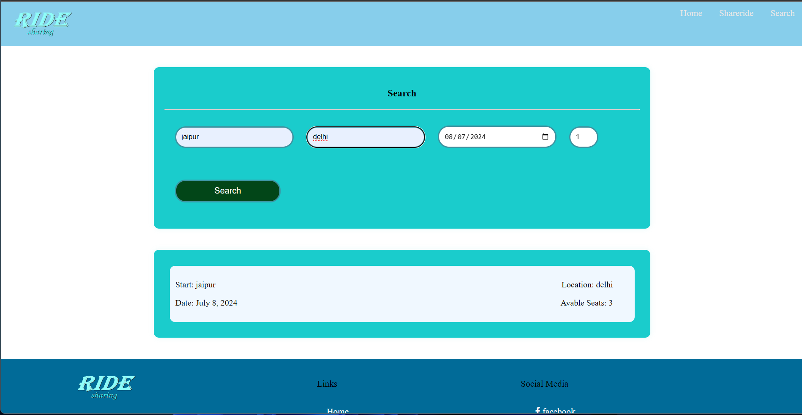Open the Home nav link in header
The height and width of the screenshot is (415, 802).
pos(691,13)
